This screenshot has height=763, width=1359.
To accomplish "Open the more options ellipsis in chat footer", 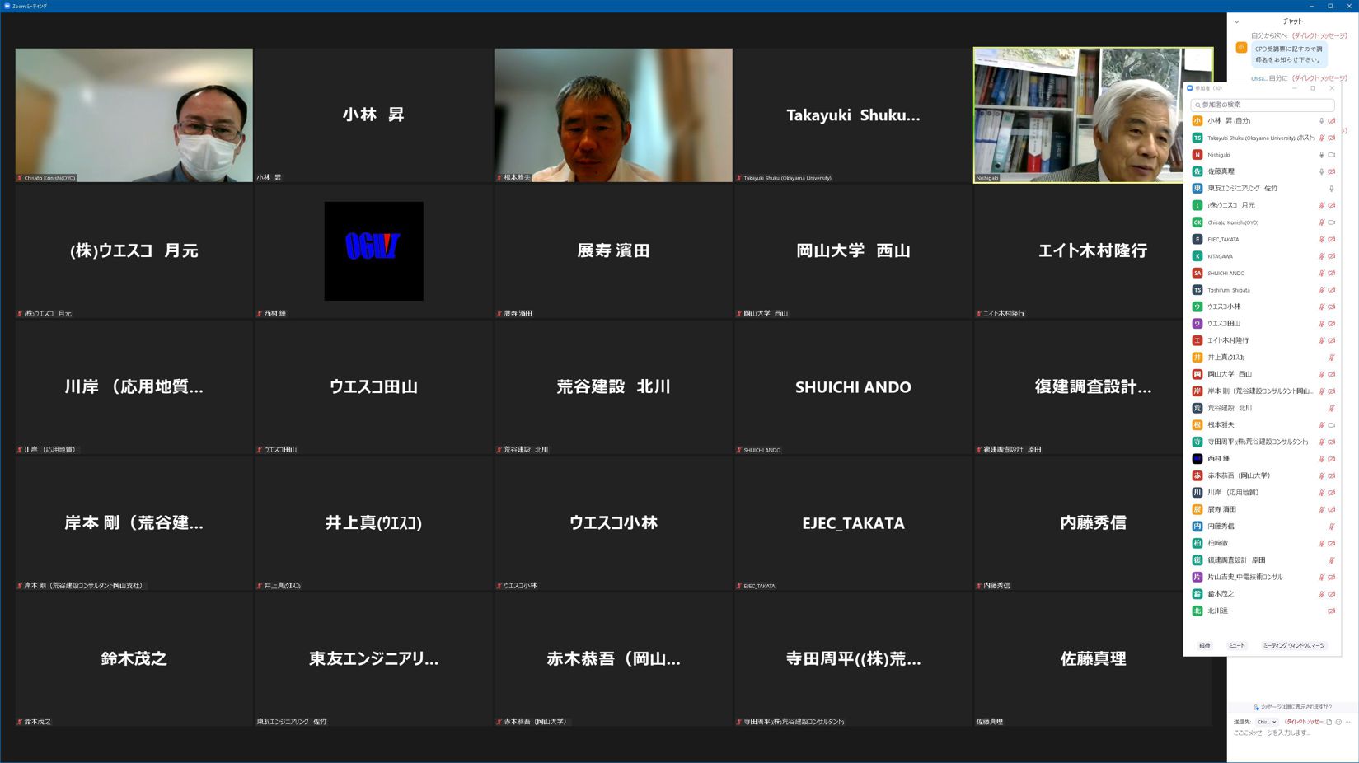I will point(1348,722).
